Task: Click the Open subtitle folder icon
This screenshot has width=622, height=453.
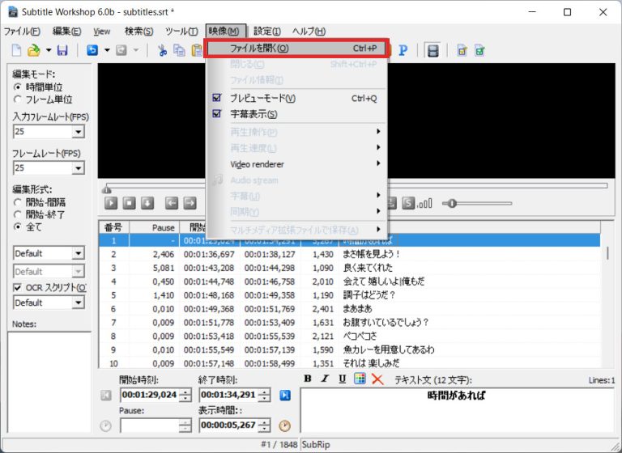Action: pos(34,50)
